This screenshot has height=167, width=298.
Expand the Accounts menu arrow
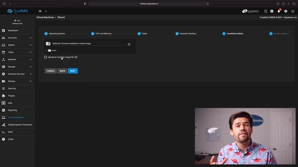[x=31, y=38]
